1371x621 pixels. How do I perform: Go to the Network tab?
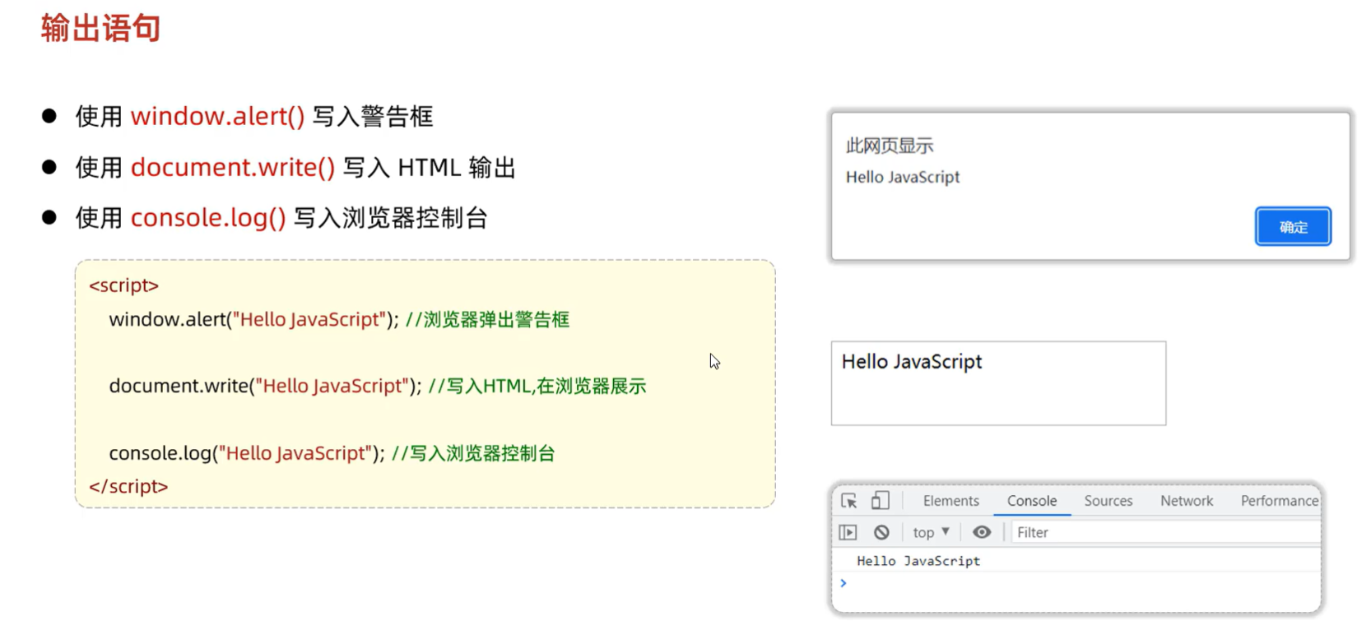(x=1186, y=501)
